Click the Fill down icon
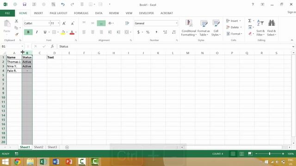 [x=250, y=27]
